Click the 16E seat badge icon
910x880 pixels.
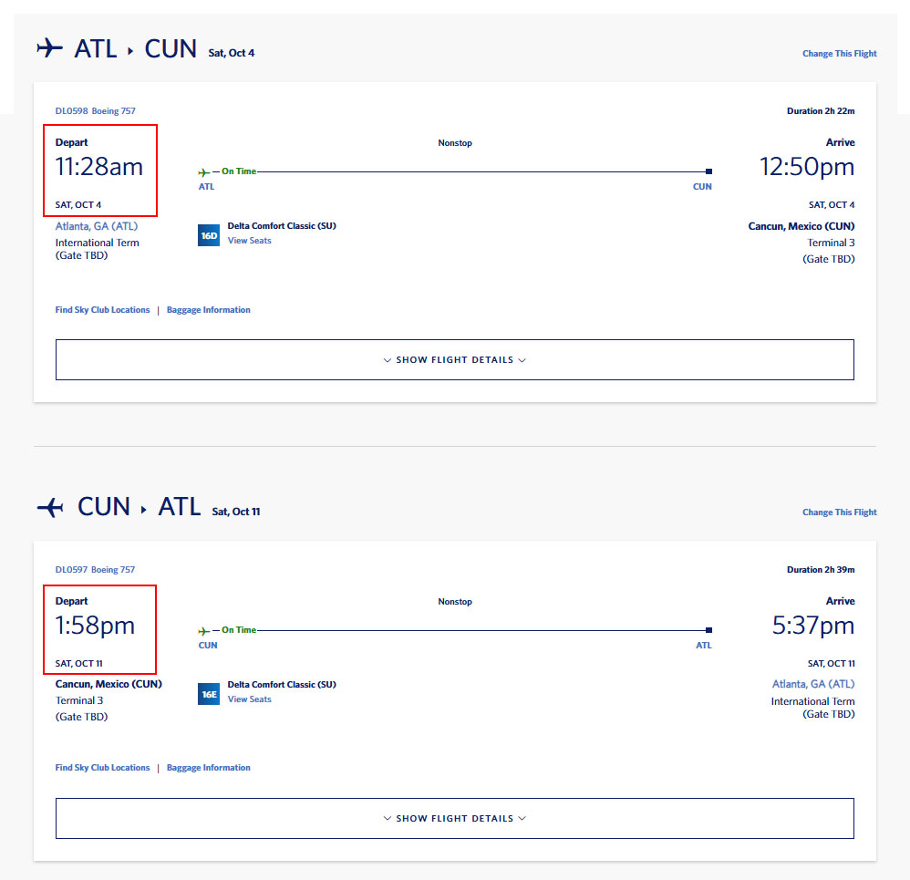pyautogui.click(x=209, y=694)
